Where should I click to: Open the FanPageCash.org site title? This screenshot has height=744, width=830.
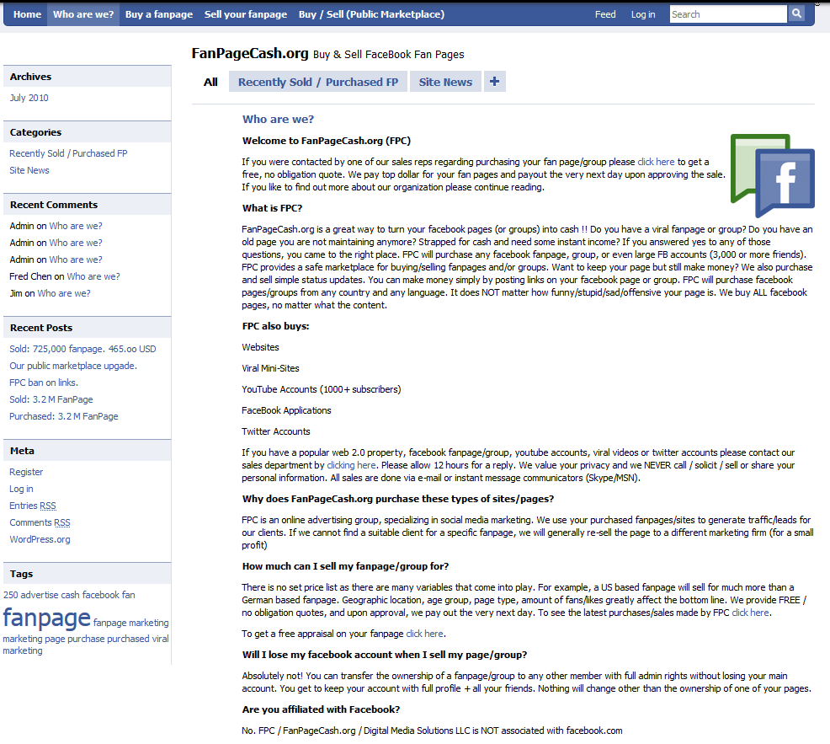pyautogui.click(x=250, y=54)
